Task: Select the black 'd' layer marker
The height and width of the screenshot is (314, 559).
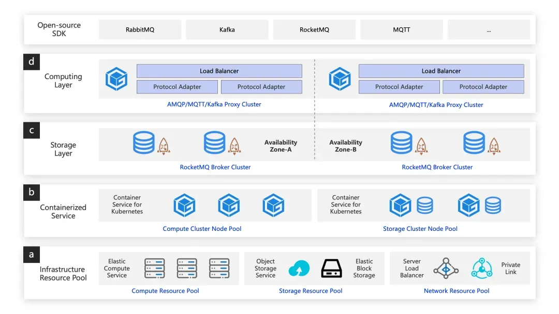Action: (x=32, y=62)
